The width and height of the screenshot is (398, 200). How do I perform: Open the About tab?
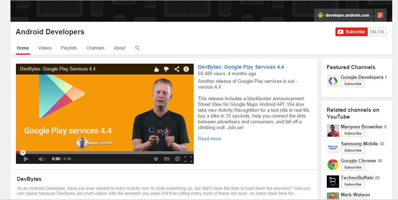click(x=120, y=48)
